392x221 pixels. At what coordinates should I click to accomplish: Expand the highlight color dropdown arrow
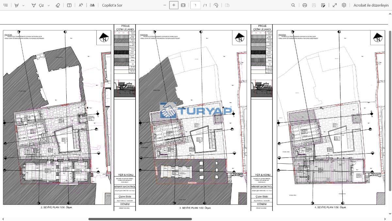23,6
